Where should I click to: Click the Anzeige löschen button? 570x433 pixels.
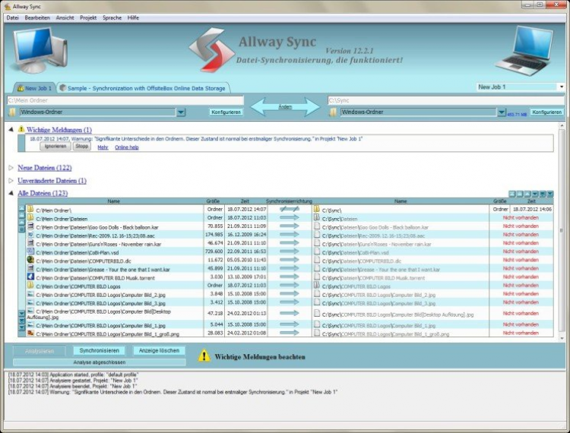click(159, 350)
